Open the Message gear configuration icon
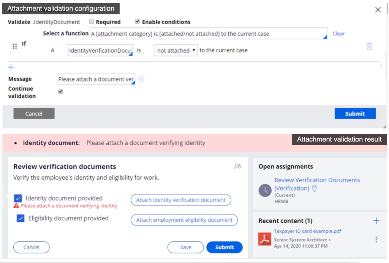 [x=141, y=79]
